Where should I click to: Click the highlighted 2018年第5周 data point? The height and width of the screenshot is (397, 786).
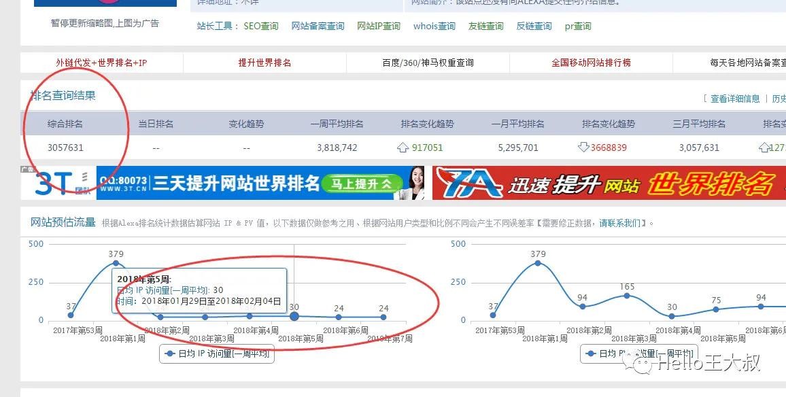click(294, 316)
